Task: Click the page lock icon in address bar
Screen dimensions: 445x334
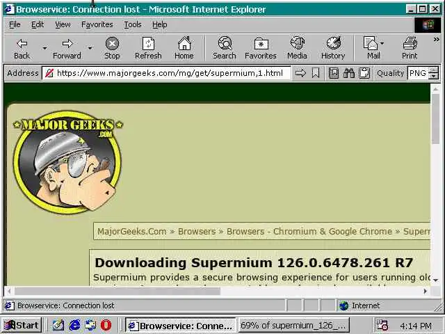Action: (49, 73)
